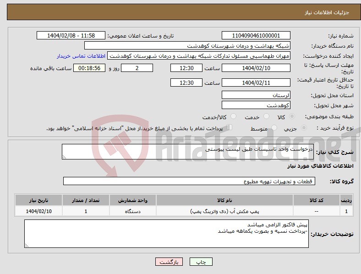361x274 pixels.
Task: Click the گروه کالا field قطعات و تجهیزات تهویه مطبوع
Action: point(189,181)
